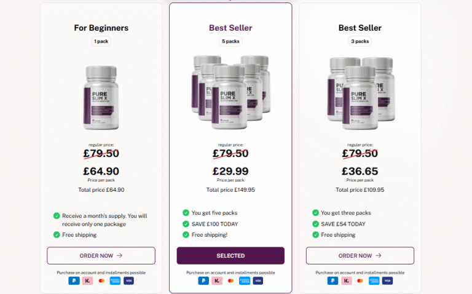
Task: Click Klarna icon under 5 packs offer
Action: (x=217, y=280)
